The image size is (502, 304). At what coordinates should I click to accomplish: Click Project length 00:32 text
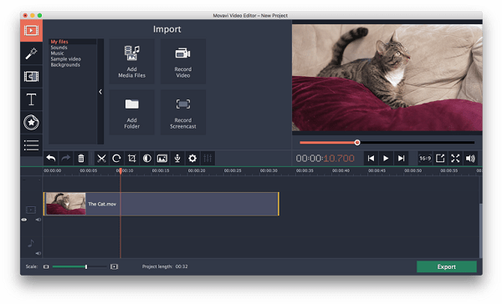coord(165,266)
